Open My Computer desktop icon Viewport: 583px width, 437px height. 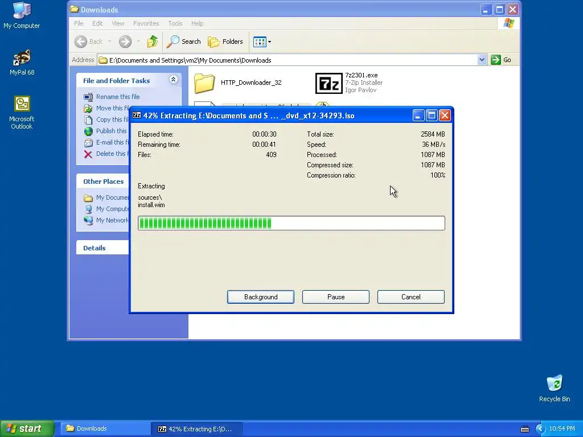point(22,15)
